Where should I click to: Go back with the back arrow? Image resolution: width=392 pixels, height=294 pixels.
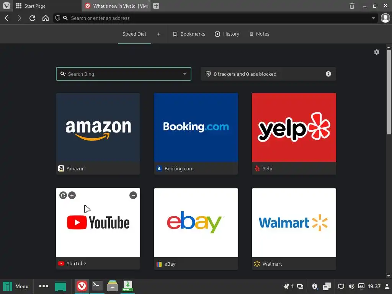[x=7, y=18]
